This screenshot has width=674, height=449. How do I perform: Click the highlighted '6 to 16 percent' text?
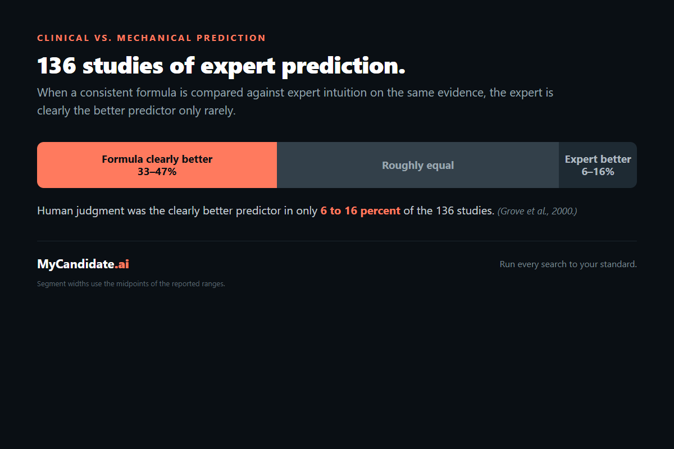tap(361, 211)
